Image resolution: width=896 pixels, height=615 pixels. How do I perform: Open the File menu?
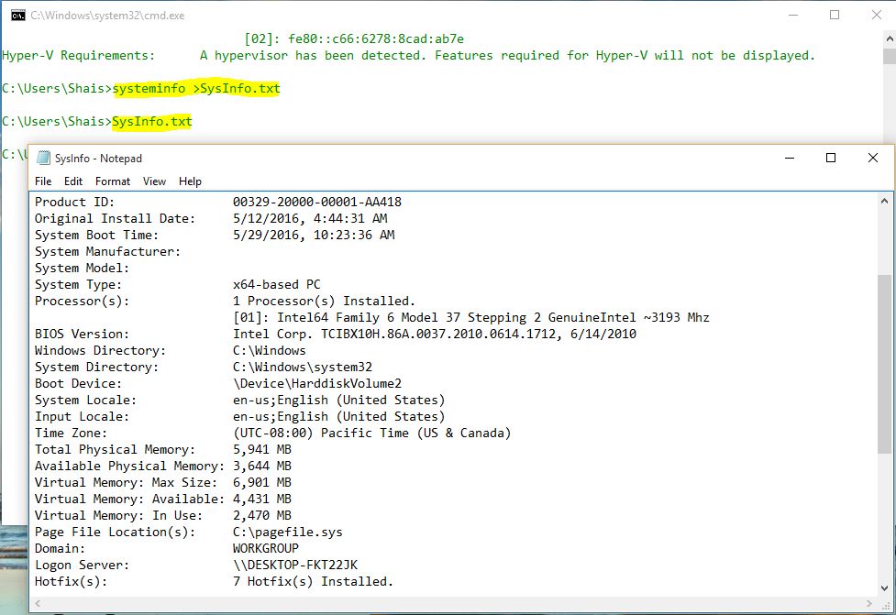[42, 181]
